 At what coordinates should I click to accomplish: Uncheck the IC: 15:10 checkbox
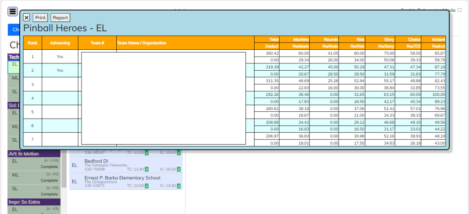179,152
